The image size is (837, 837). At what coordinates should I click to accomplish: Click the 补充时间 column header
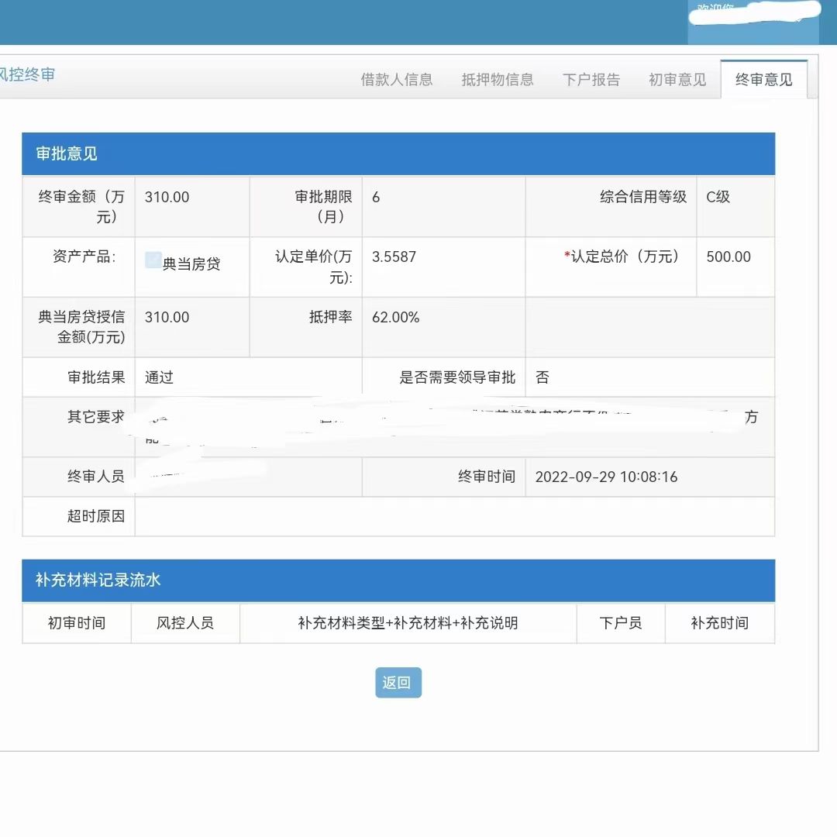719,623
